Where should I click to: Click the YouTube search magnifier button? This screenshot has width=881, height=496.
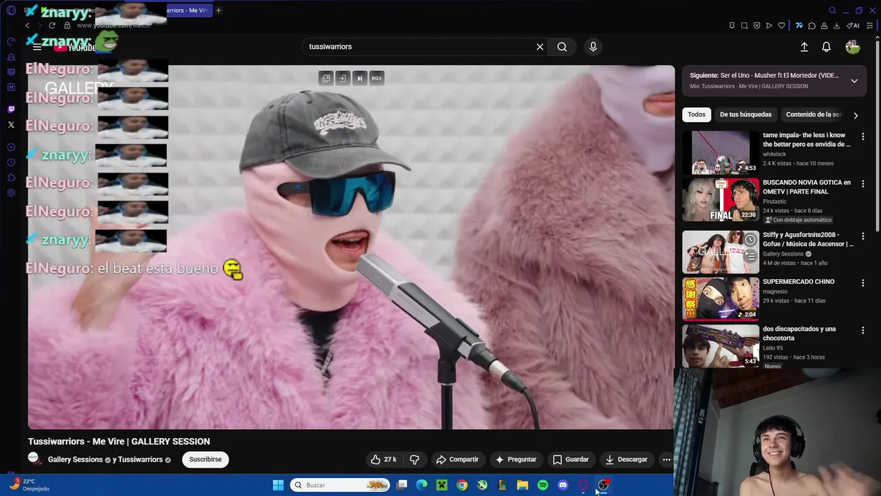[x=562, y=47]
